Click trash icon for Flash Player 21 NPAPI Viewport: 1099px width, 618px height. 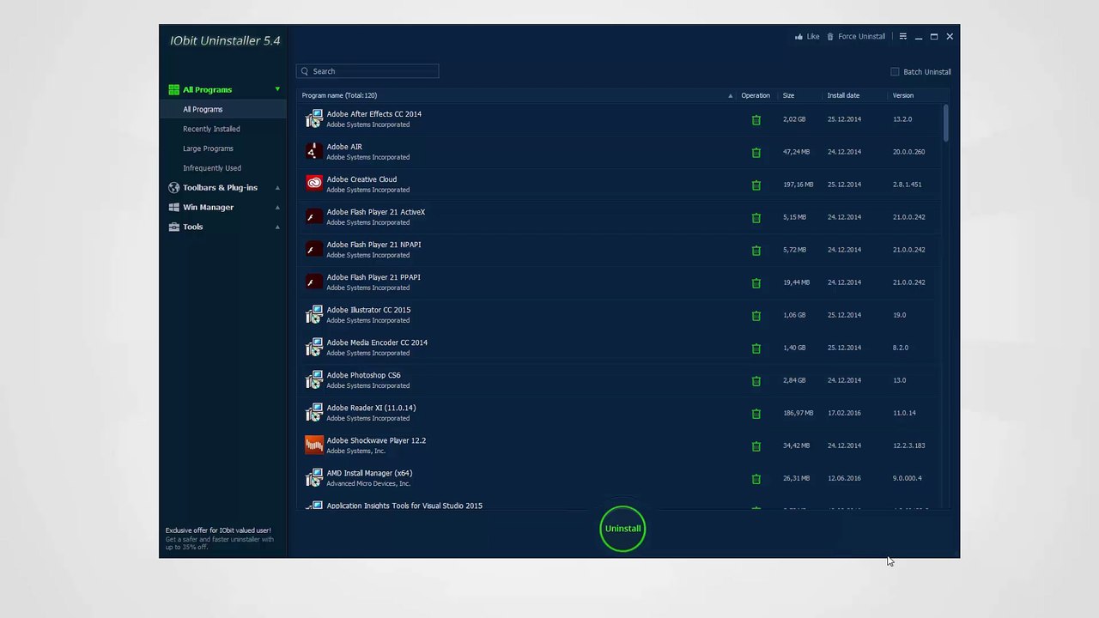(x=756, y=251)
